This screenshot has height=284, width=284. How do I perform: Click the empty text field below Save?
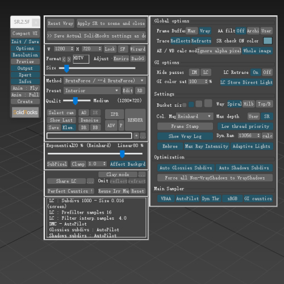coord(89,136)
